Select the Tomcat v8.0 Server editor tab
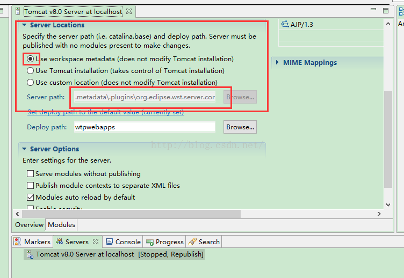 [x=73, y=12]
